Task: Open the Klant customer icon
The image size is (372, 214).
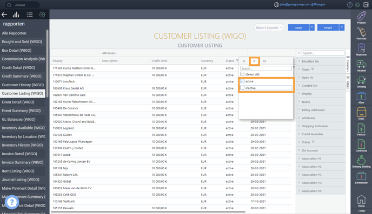Action: click(361, 98)
